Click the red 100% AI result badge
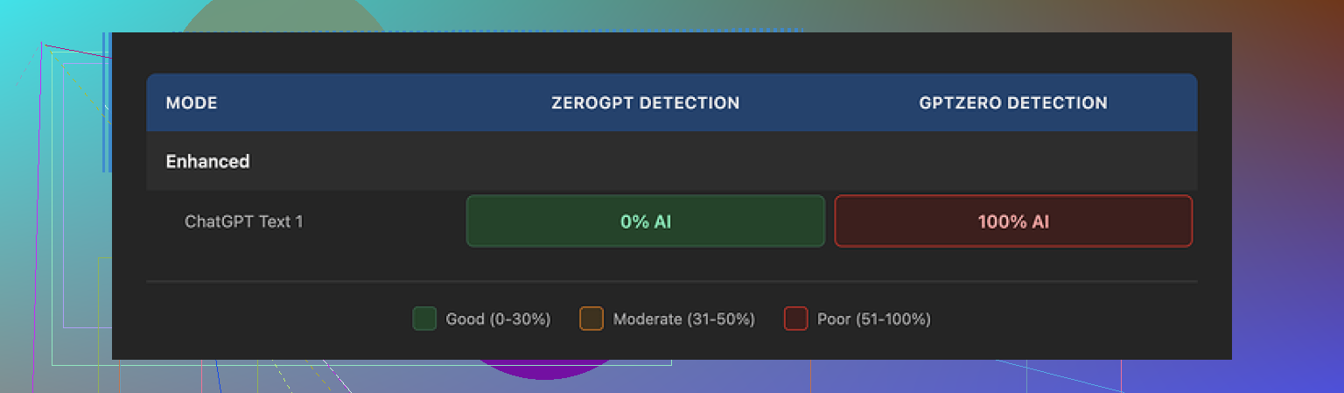This screenshot has height=393, width=1344. (x=1013, y=221)
